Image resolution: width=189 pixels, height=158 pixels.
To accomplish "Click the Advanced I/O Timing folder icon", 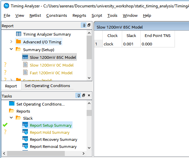I will coord(18,41).
